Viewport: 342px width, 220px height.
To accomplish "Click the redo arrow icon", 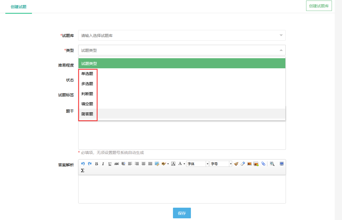I will coord(90,164).
